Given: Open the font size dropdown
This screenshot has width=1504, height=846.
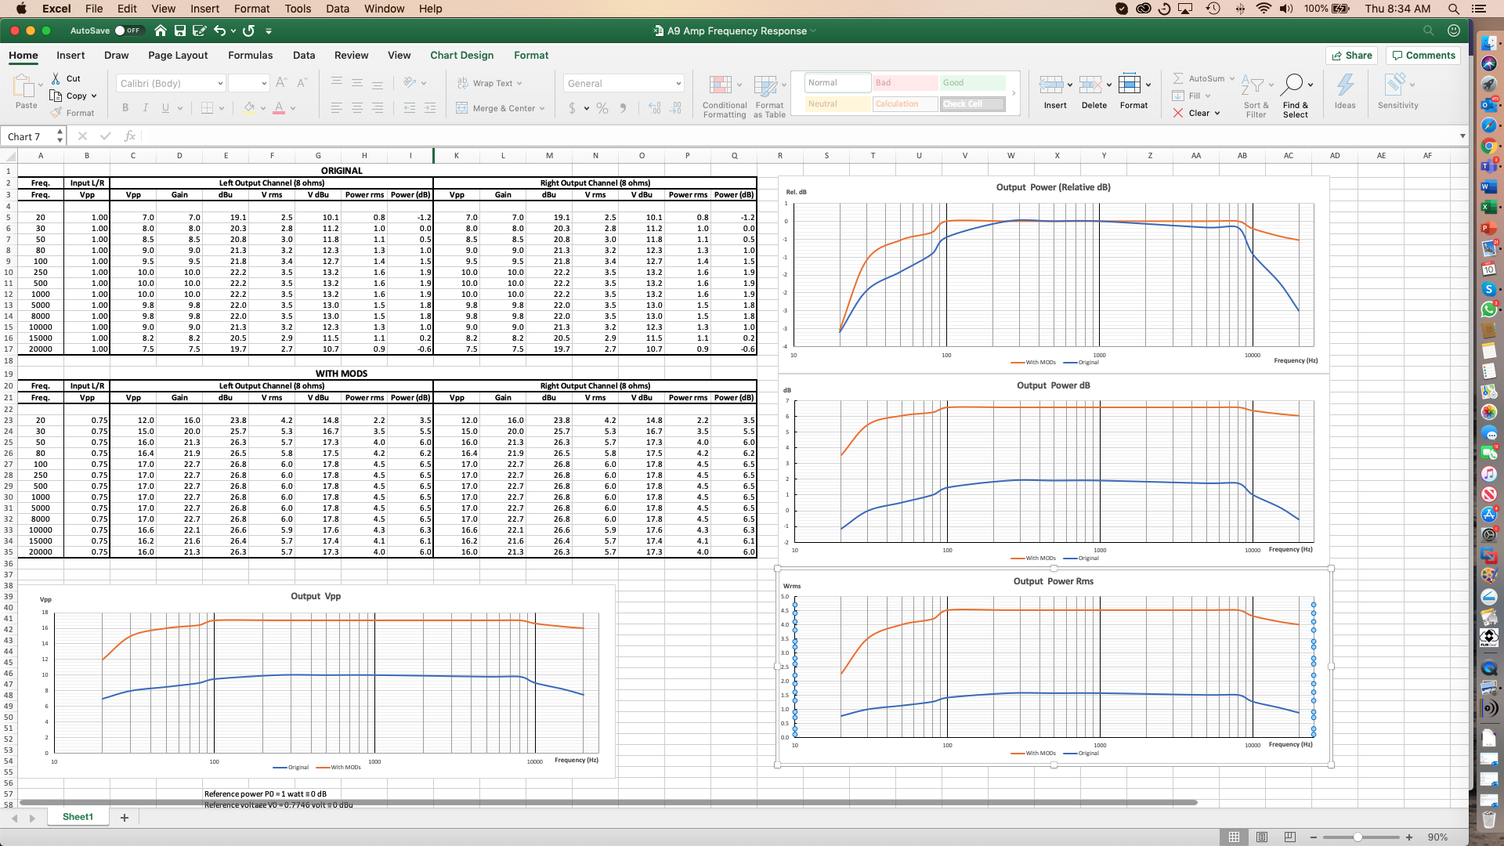Looking at the screenshot, I should (264, 83).
